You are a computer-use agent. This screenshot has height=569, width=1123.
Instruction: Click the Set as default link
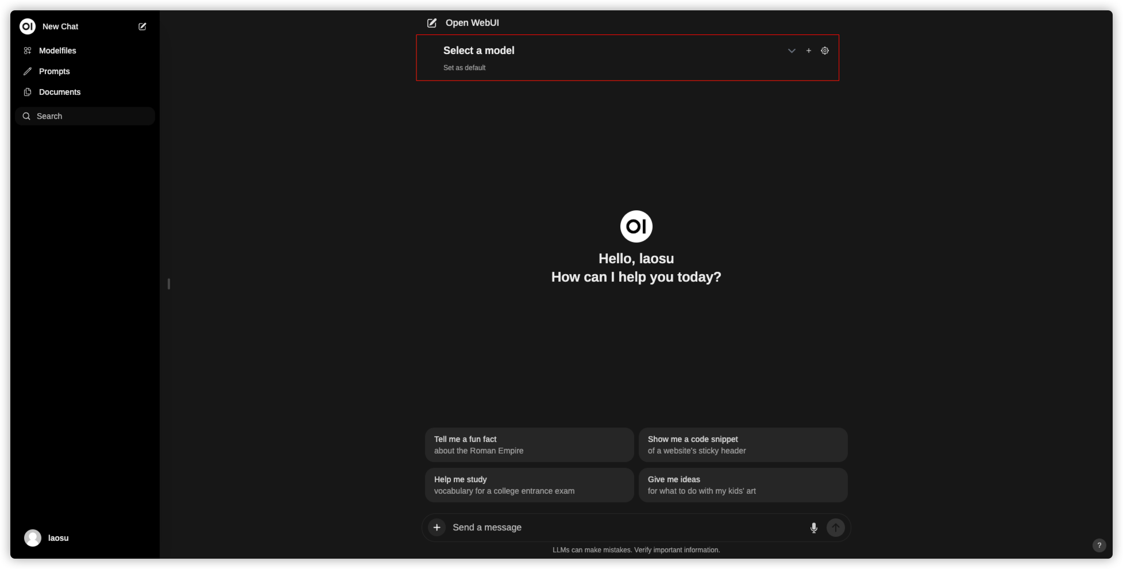(464, 68)
